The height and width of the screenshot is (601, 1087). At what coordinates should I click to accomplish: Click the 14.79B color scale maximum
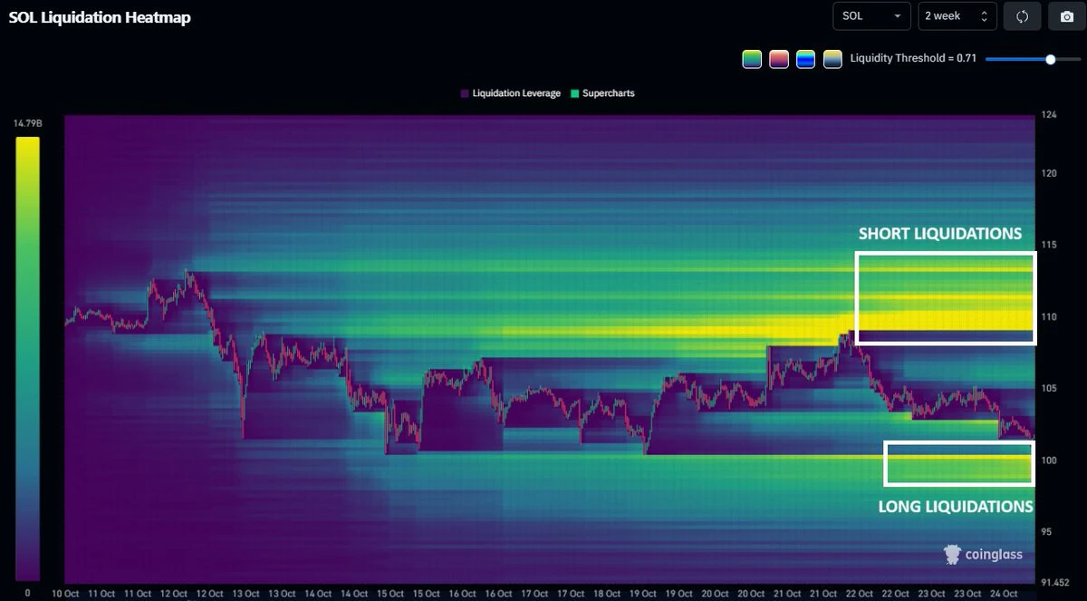(x=27, y=123)
